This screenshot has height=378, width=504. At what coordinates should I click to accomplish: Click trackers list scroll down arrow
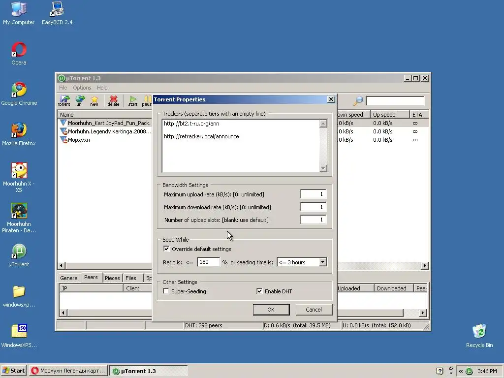click(x=323, y=168)
